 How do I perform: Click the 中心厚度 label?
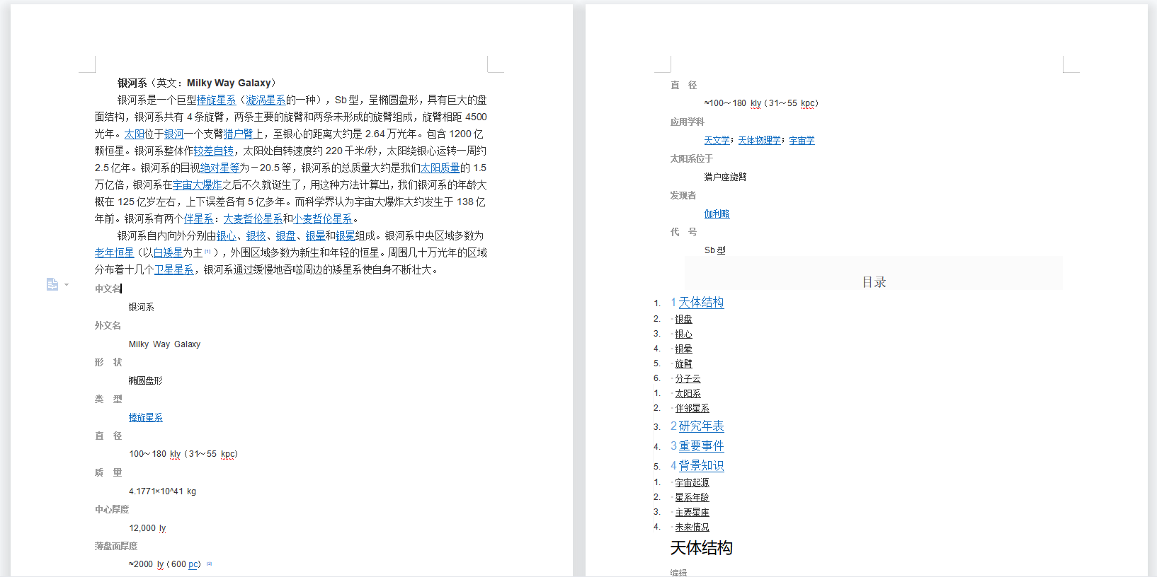click(112, 509)
